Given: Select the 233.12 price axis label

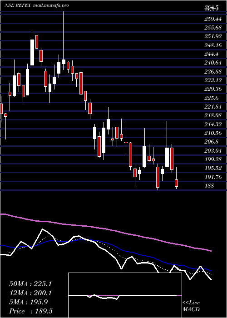Looking at the screenshot, I should 212,80.
